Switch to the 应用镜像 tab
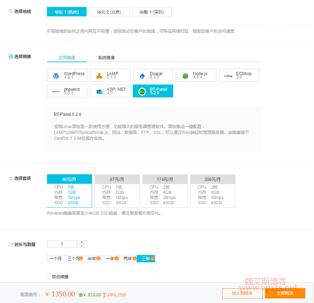This screenshot has width=314, height=303. point(67,58)
